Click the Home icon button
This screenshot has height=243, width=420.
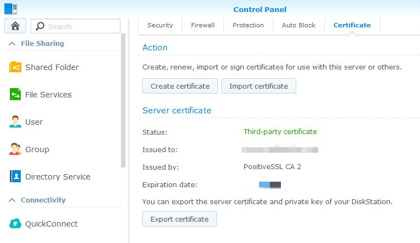pos(15,26)
